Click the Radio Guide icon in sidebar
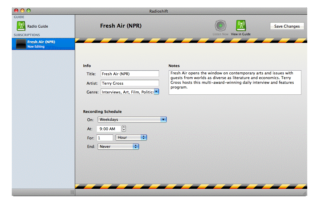 pos(21,26)
